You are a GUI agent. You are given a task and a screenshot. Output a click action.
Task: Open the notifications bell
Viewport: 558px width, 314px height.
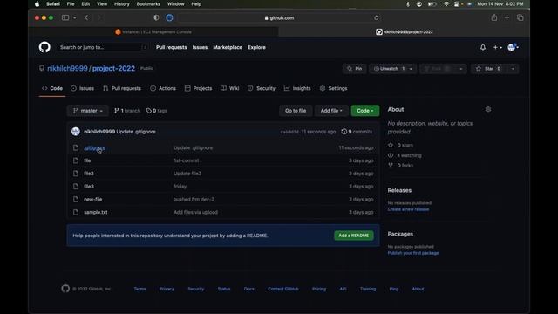pyautogui.click(x=482, y=47)
